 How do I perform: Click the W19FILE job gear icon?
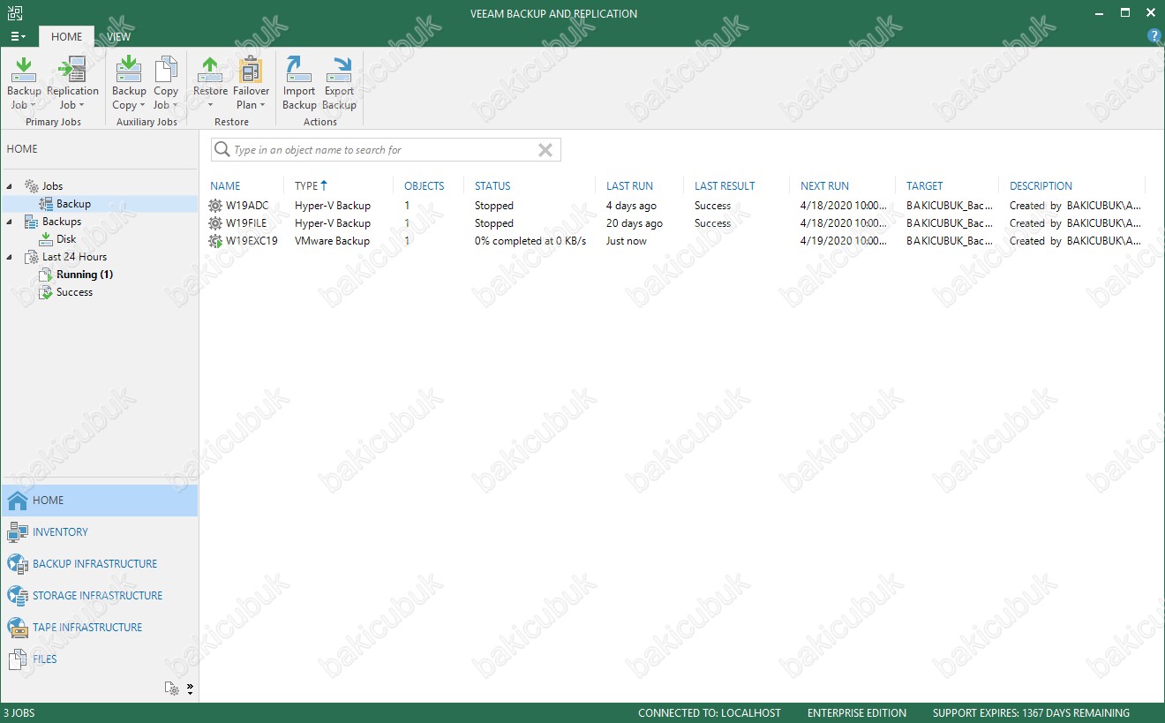216,223
